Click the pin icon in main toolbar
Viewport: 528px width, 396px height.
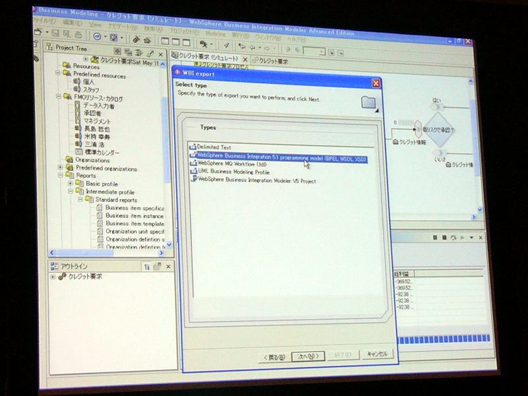(226, 45)
